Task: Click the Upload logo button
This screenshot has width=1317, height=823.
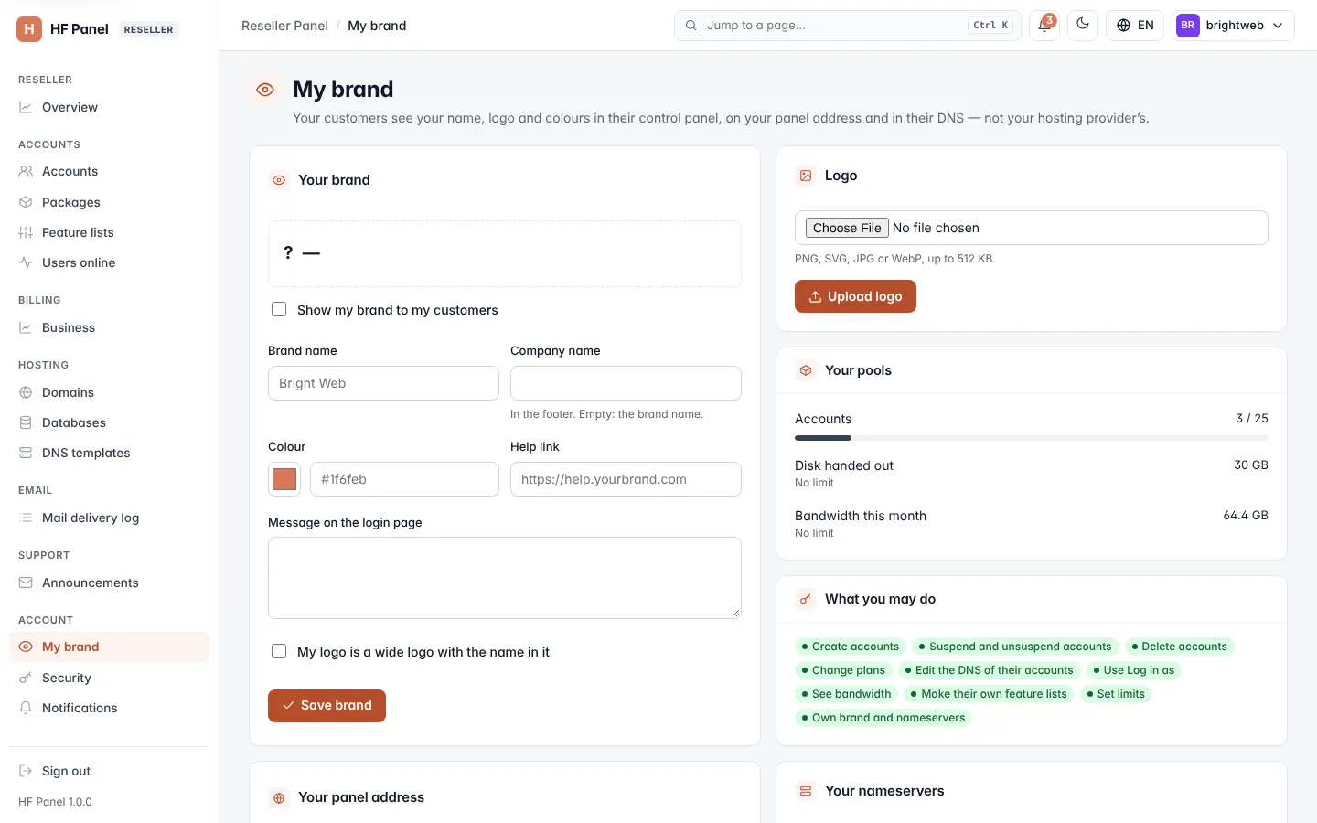Action: (x=855, y=296)
